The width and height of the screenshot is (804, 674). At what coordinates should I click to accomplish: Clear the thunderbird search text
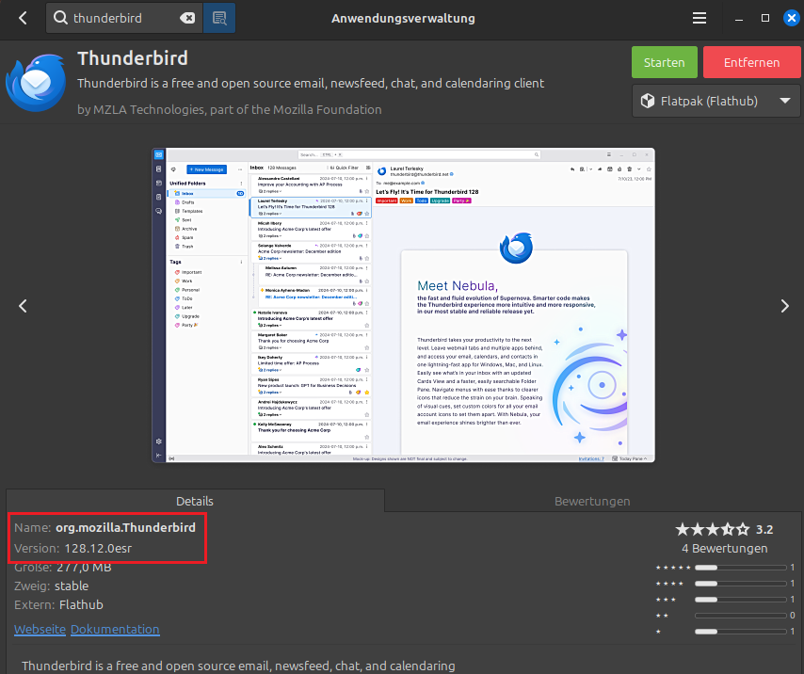tap(187, 19)
